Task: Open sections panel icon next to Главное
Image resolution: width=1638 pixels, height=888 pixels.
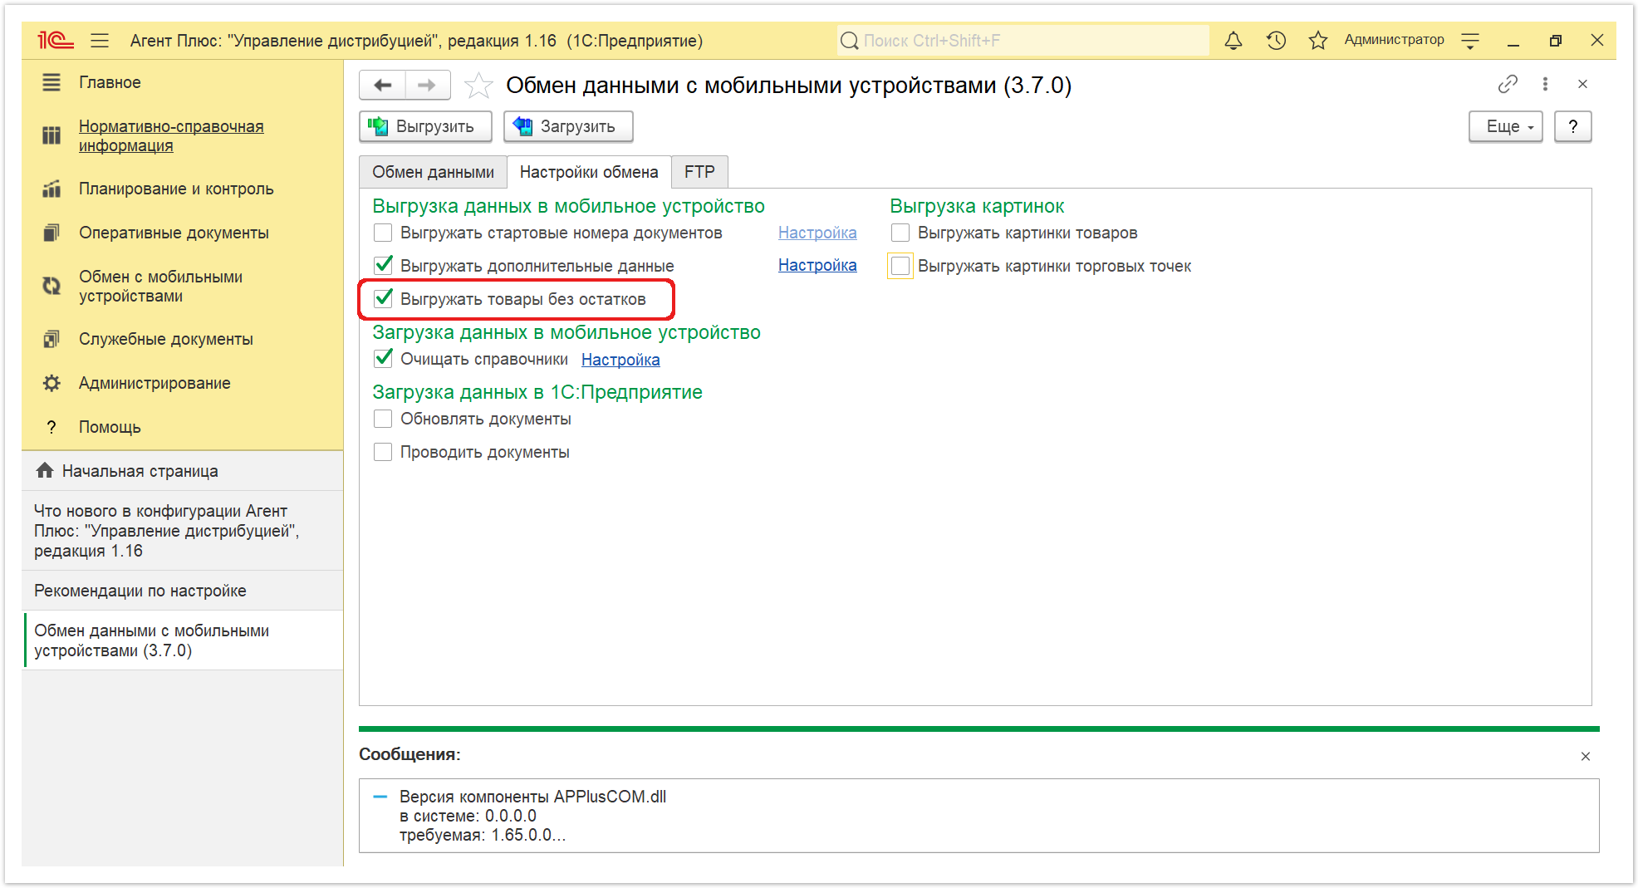Action: click(x=51, y=82)
